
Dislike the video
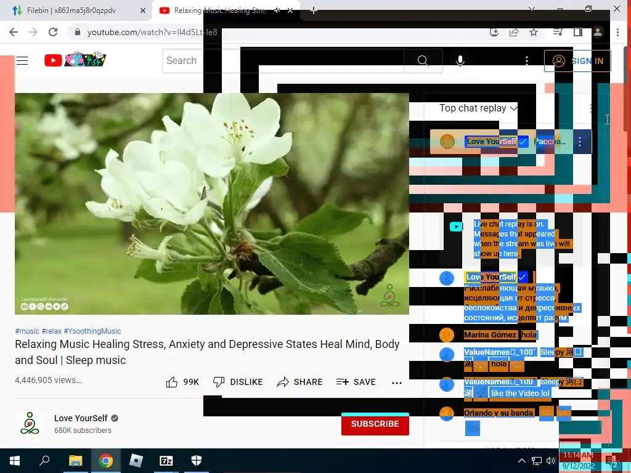coord(238,382)
